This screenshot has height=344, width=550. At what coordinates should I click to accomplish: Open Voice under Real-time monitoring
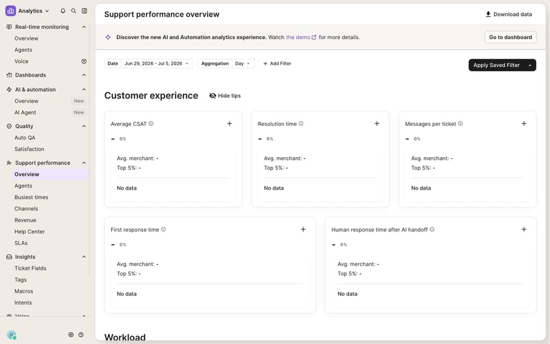pos(21,61)
